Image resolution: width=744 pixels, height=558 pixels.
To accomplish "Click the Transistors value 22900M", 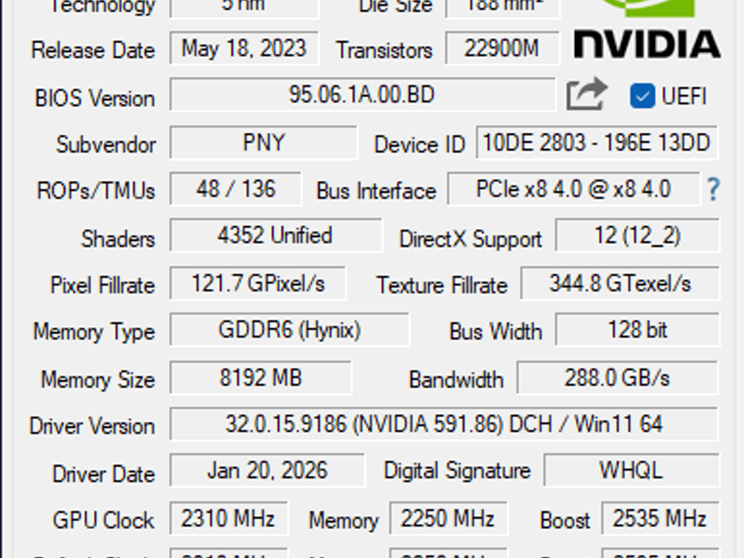I will pyautogui.click(x=502, y=48).
